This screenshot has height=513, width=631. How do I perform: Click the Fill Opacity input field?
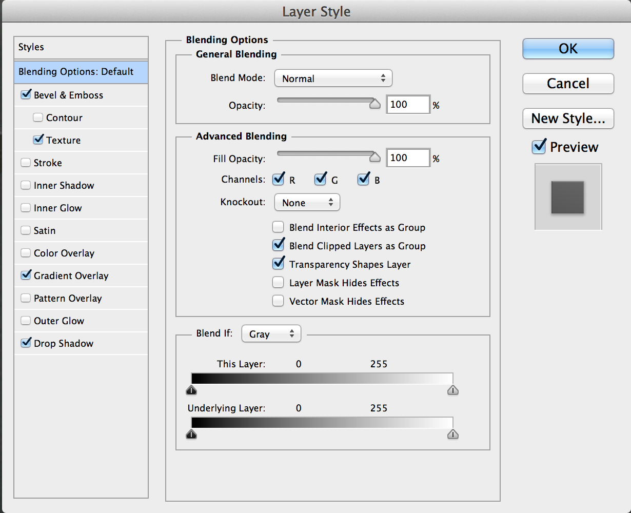[408, 158]
